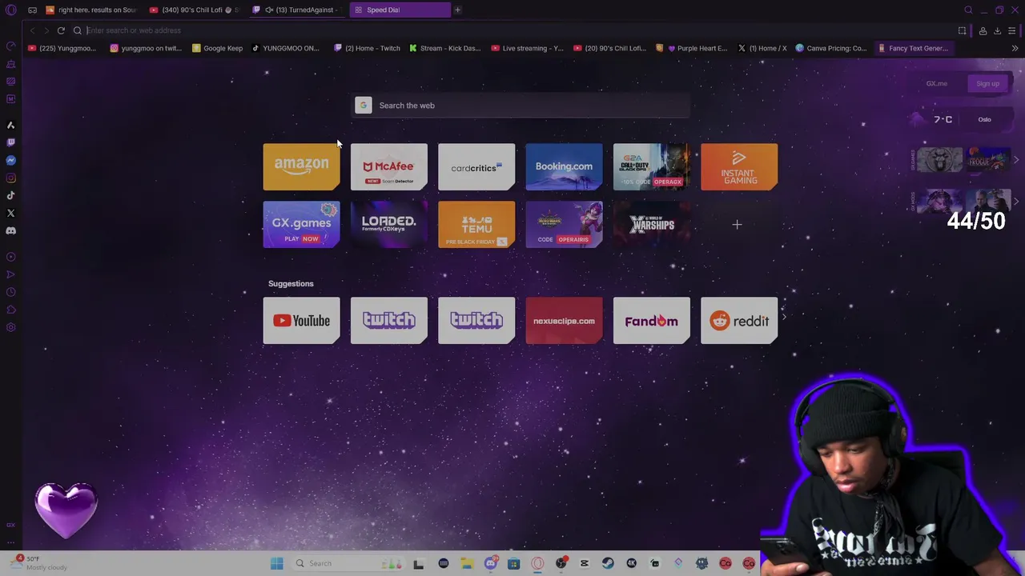The image size is (1025, 576).
Task: Open File Explorer from the taskbar
Action: pyautogui.click(x=467, y=563)
